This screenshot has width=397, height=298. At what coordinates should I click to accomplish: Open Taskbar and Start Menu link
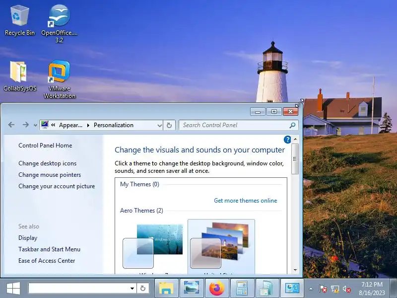[49, 249]
